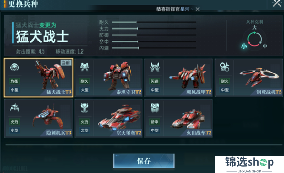Click the 均衡 tag on 猛犬战士 card

14,81
